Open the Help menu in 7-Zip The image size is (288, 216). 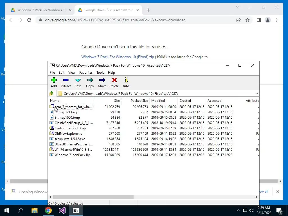pyautogui.click(x=111, y=73)
